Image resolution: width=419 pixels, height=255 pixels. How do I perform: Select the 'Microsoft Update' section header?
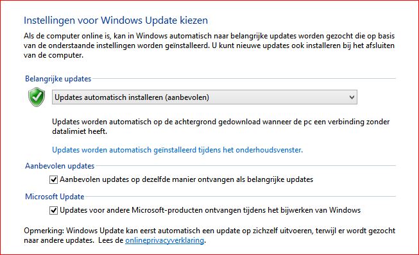(x=55, y=197)
